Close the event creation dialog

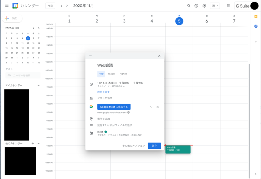click(x=159, y=56)
